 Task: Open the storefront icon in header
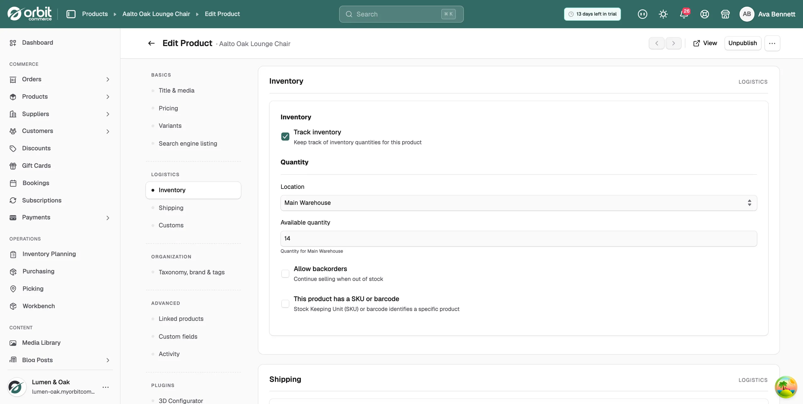725,14
